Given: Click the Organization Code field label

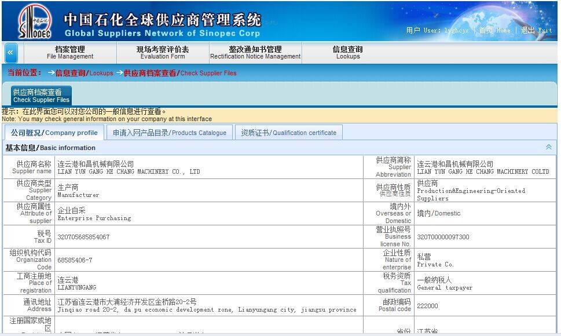Looking at the screenshot, I should click(31, 260).
